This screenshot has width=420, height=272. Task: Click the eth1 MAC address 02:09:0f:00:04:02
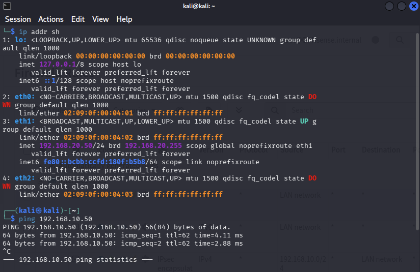tap(98, 137)
